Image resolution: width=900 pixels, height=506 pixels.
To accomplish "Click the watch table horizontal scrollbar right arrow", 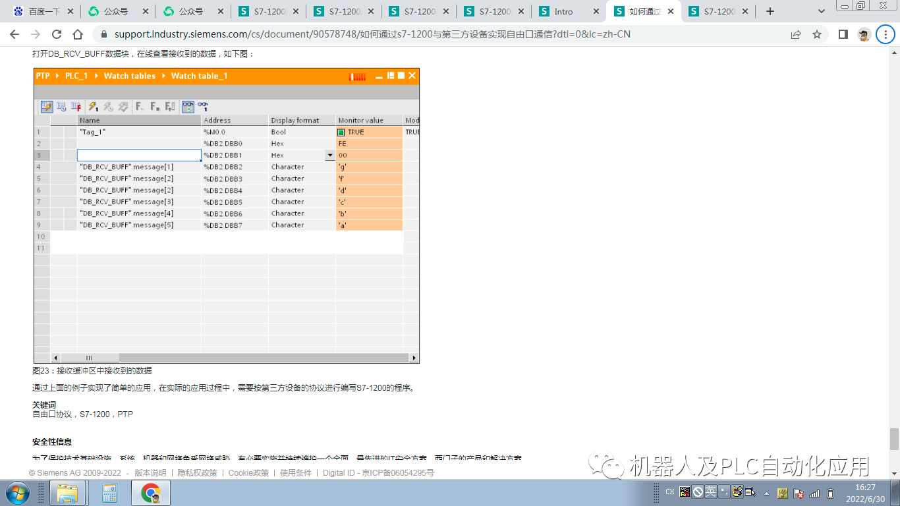I will click(414, 358).
